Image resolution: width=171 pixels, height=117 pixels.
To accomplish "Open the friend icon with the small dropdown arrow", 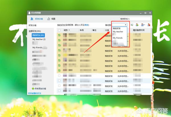I will 143,25.
